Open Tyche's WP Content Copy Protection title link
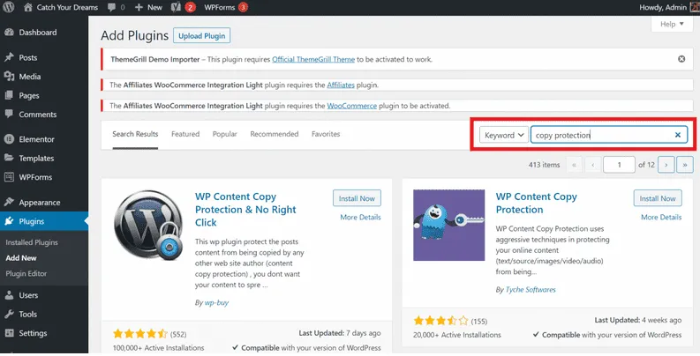 [x=536, y=204]
